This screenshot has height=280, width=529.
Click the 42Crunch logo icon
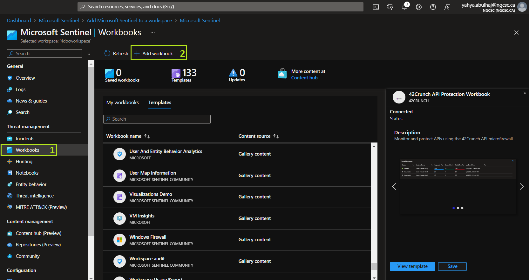(399, 97)
